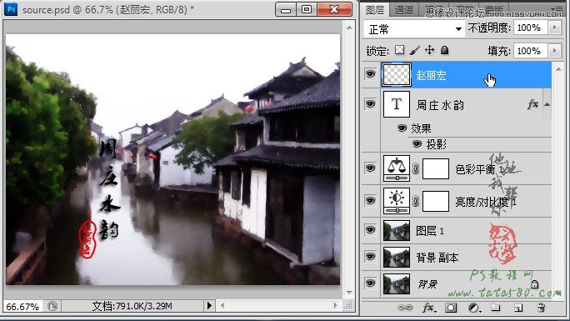Click the 背景 副本 layer thumbnail
The image size is (570, 321).
click(397, 258)
